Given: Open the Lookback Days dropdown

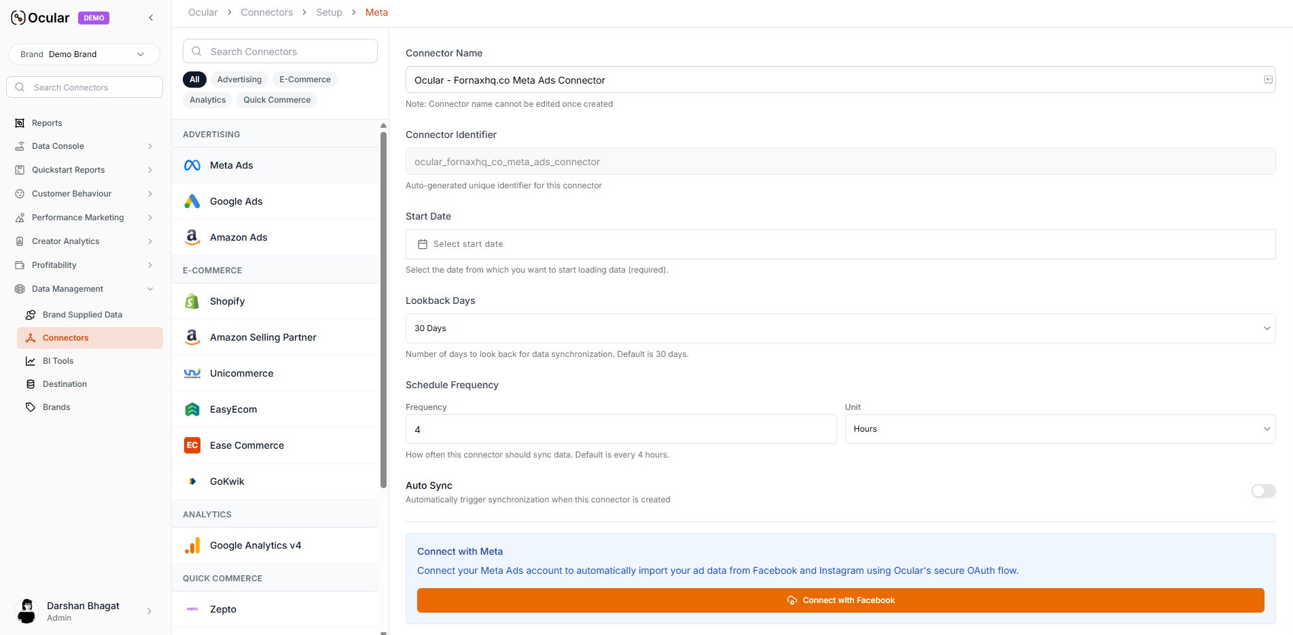Looking at the screenshot, I should click(840, 328).
